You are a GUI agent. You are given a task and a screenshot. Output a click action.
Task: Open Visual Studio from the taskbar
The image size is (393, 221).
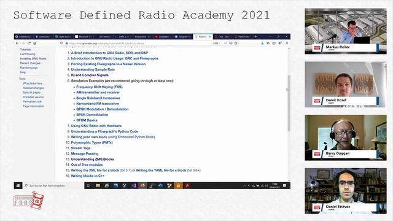134,185
